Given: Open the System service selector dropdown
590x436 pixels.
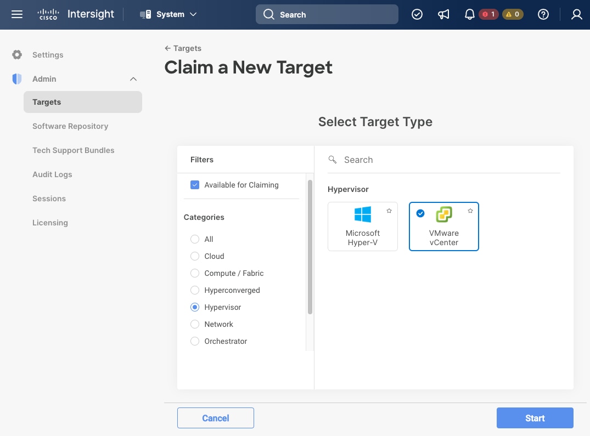Looking at the screenshot, I should (x=168, y=14).
